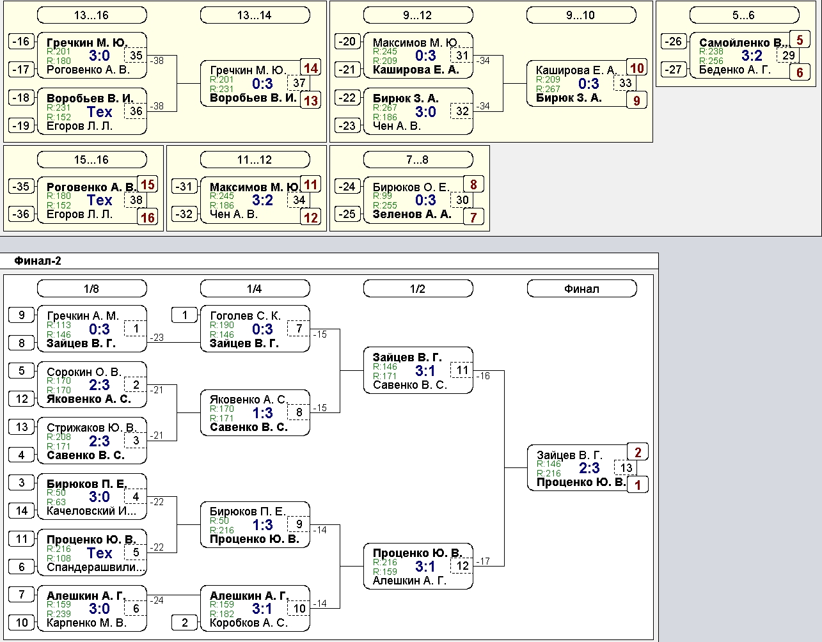Click player name Качеловский И...
822x642 pixels.
click(x=91, y=511)
